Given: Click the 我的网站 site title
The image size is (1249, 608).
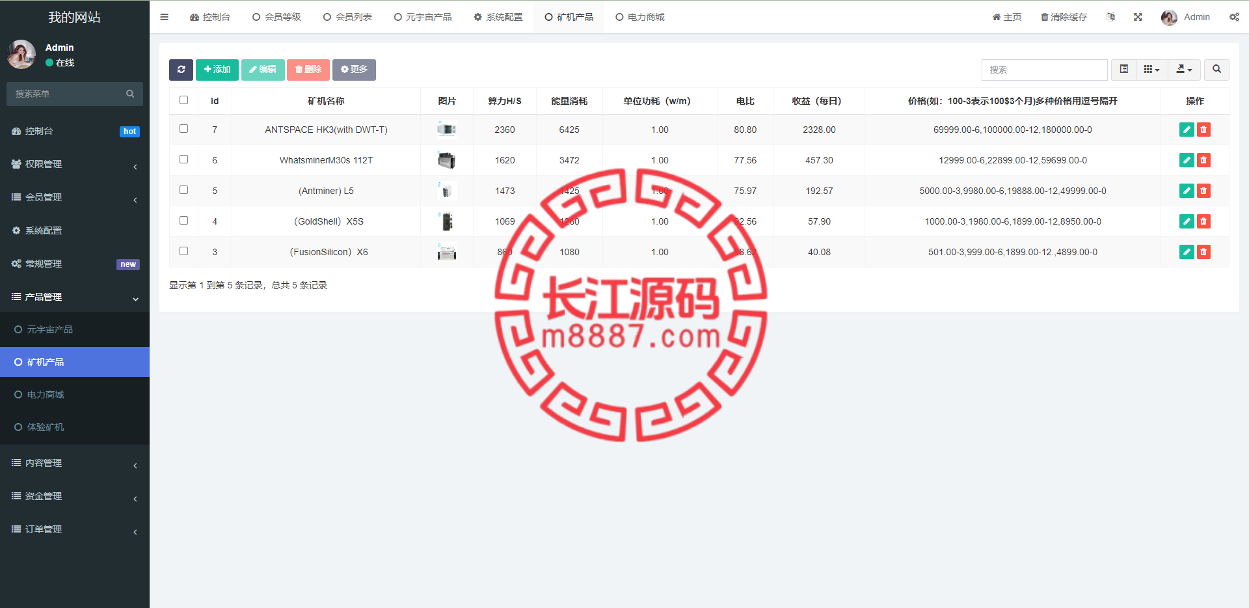Looking at the screenshot, I should tap(75, 17).
